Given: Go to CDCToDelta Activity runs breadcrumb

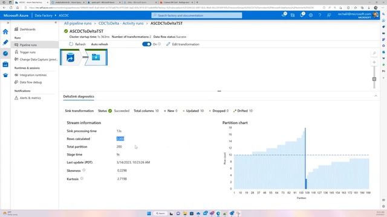Looking at the screenshot, I should pos(121,24).
